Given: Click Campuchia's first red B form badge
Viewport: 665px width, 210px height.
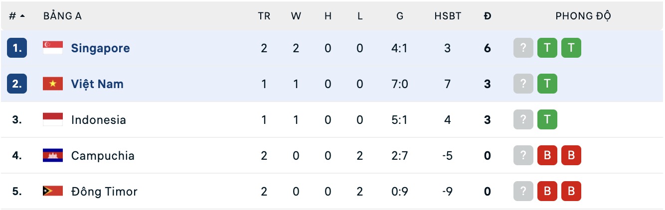Looking at the screenshot, I should (x=547, y=155).
